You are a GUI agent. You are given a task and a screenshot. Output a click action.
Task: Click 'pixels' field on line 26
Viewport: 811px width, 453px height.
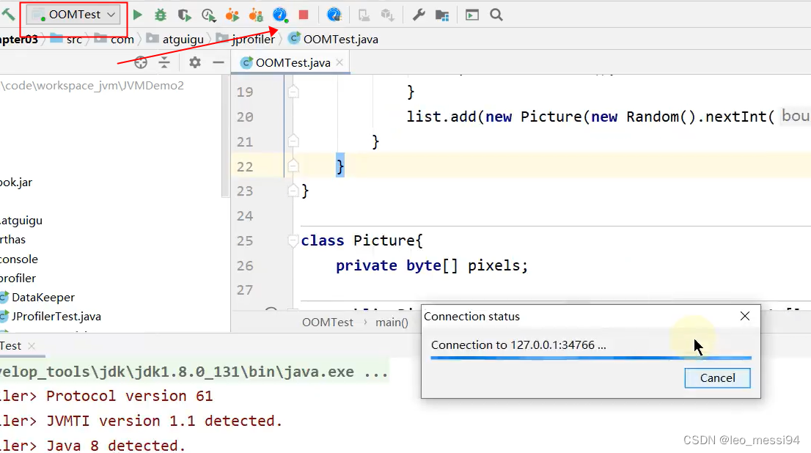pos(493,266)
